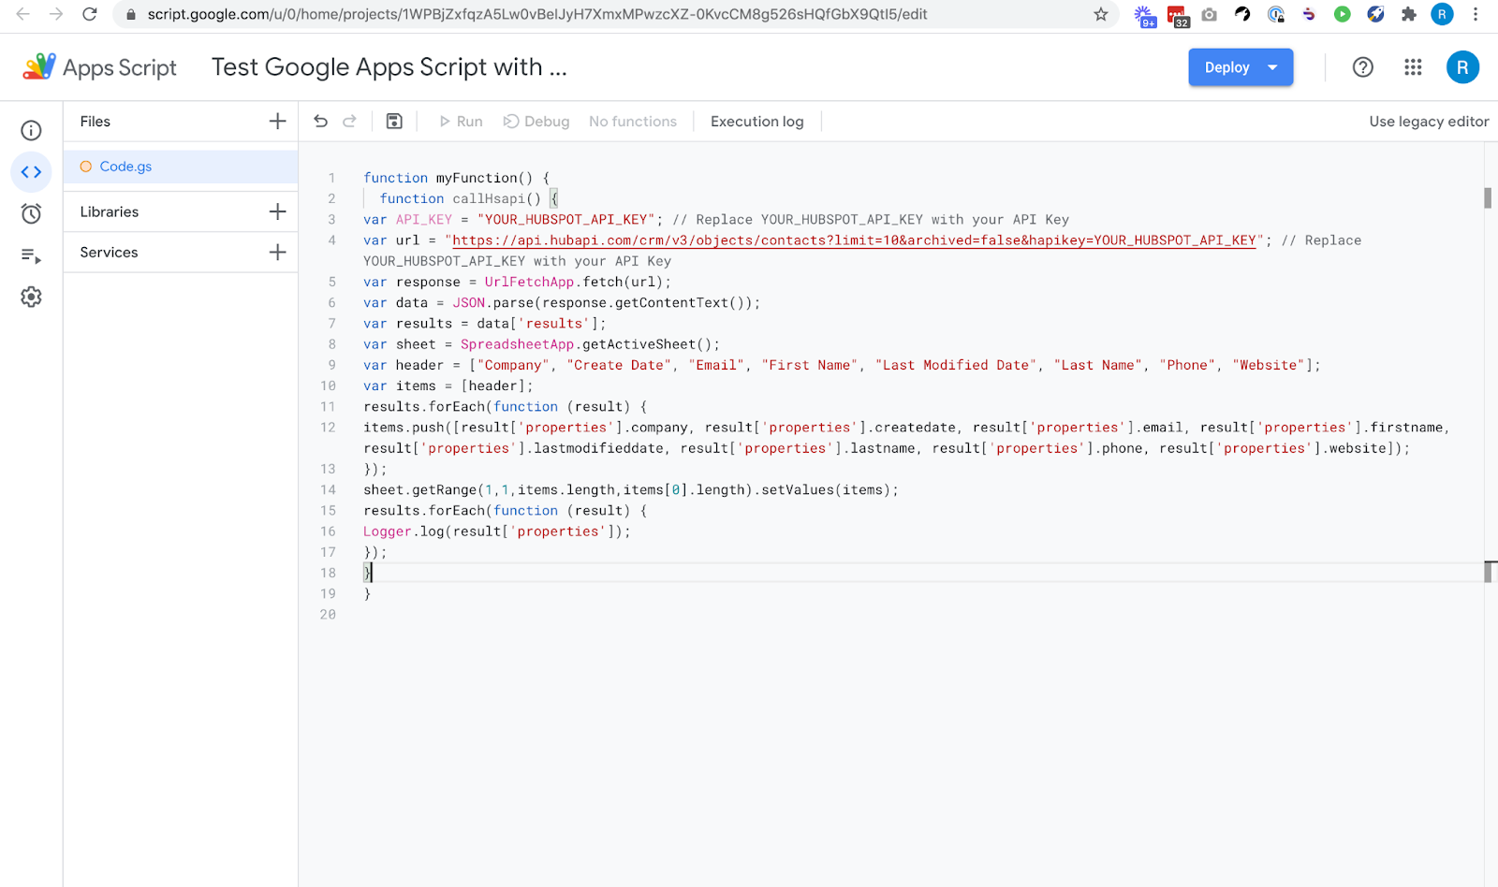The width and height of the screenshot is (1498, 887).
Task: Open the Chrome three-dot menu
Action: (x=1476, y=14)
